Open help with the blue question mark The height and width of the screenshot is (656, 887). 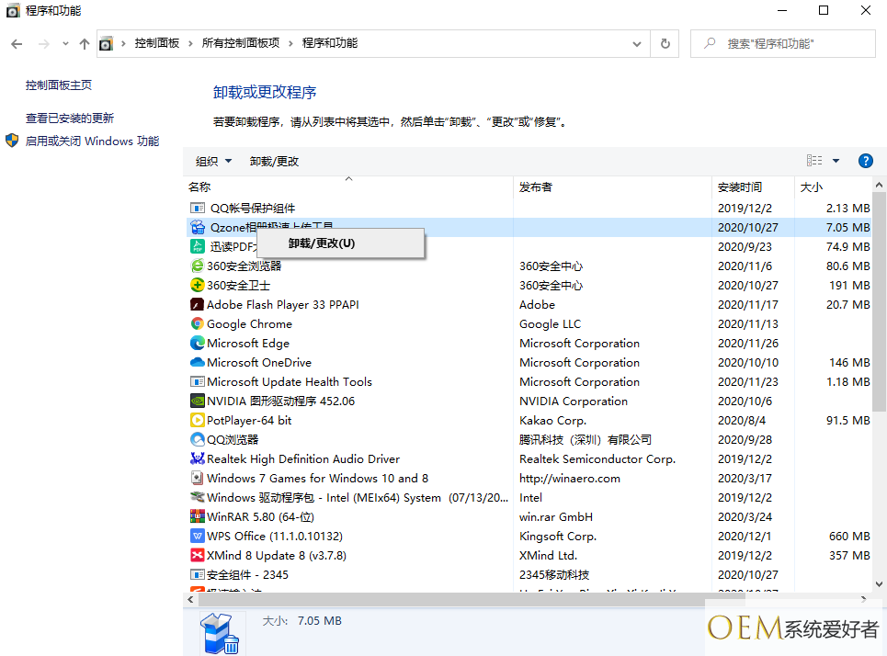click(x=865, y=161)
